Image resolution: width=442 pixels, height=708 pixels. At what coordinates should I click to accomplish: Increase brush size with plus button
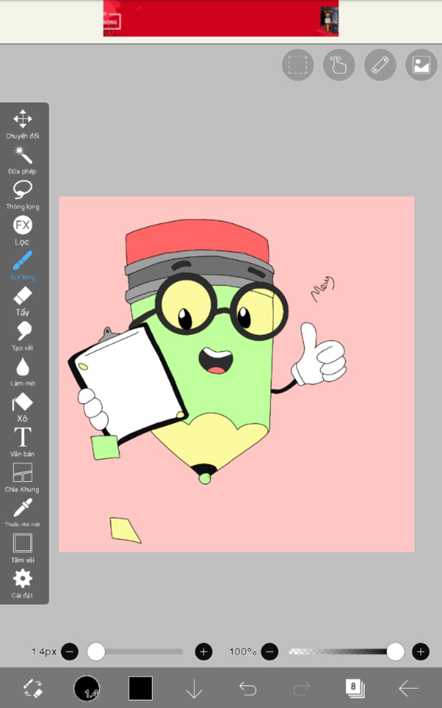204,651
